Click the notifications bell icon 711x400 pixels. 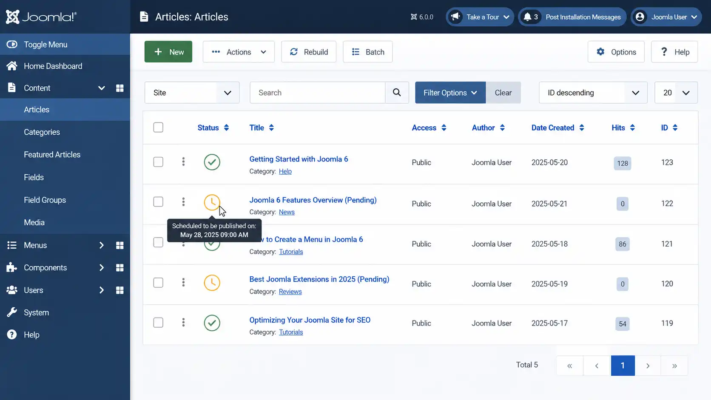527,17
